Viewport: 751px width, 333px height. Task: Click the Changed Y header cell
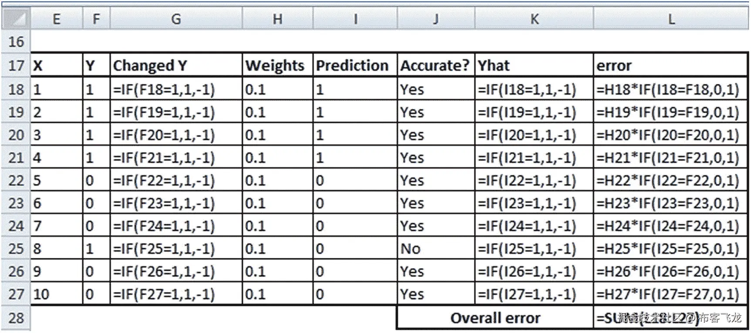pyautogui.click(x=176, y=66)
